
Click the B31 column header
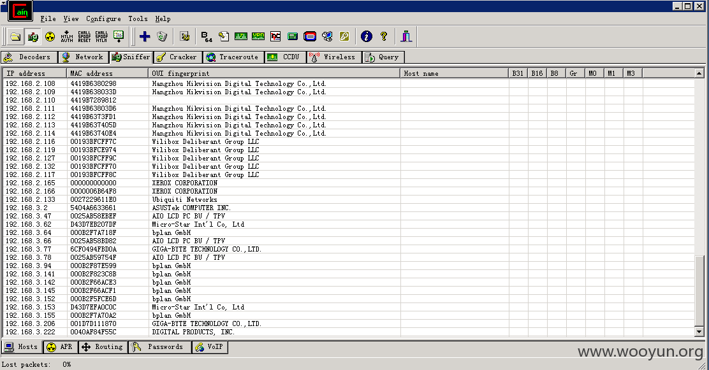tap(518, 73)
